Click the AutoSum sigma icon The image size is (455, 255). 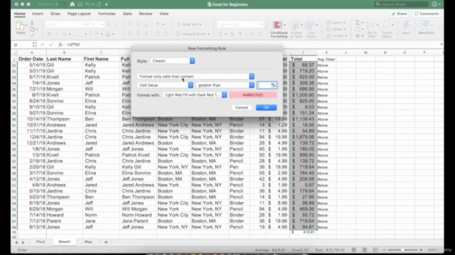(358, 23)
